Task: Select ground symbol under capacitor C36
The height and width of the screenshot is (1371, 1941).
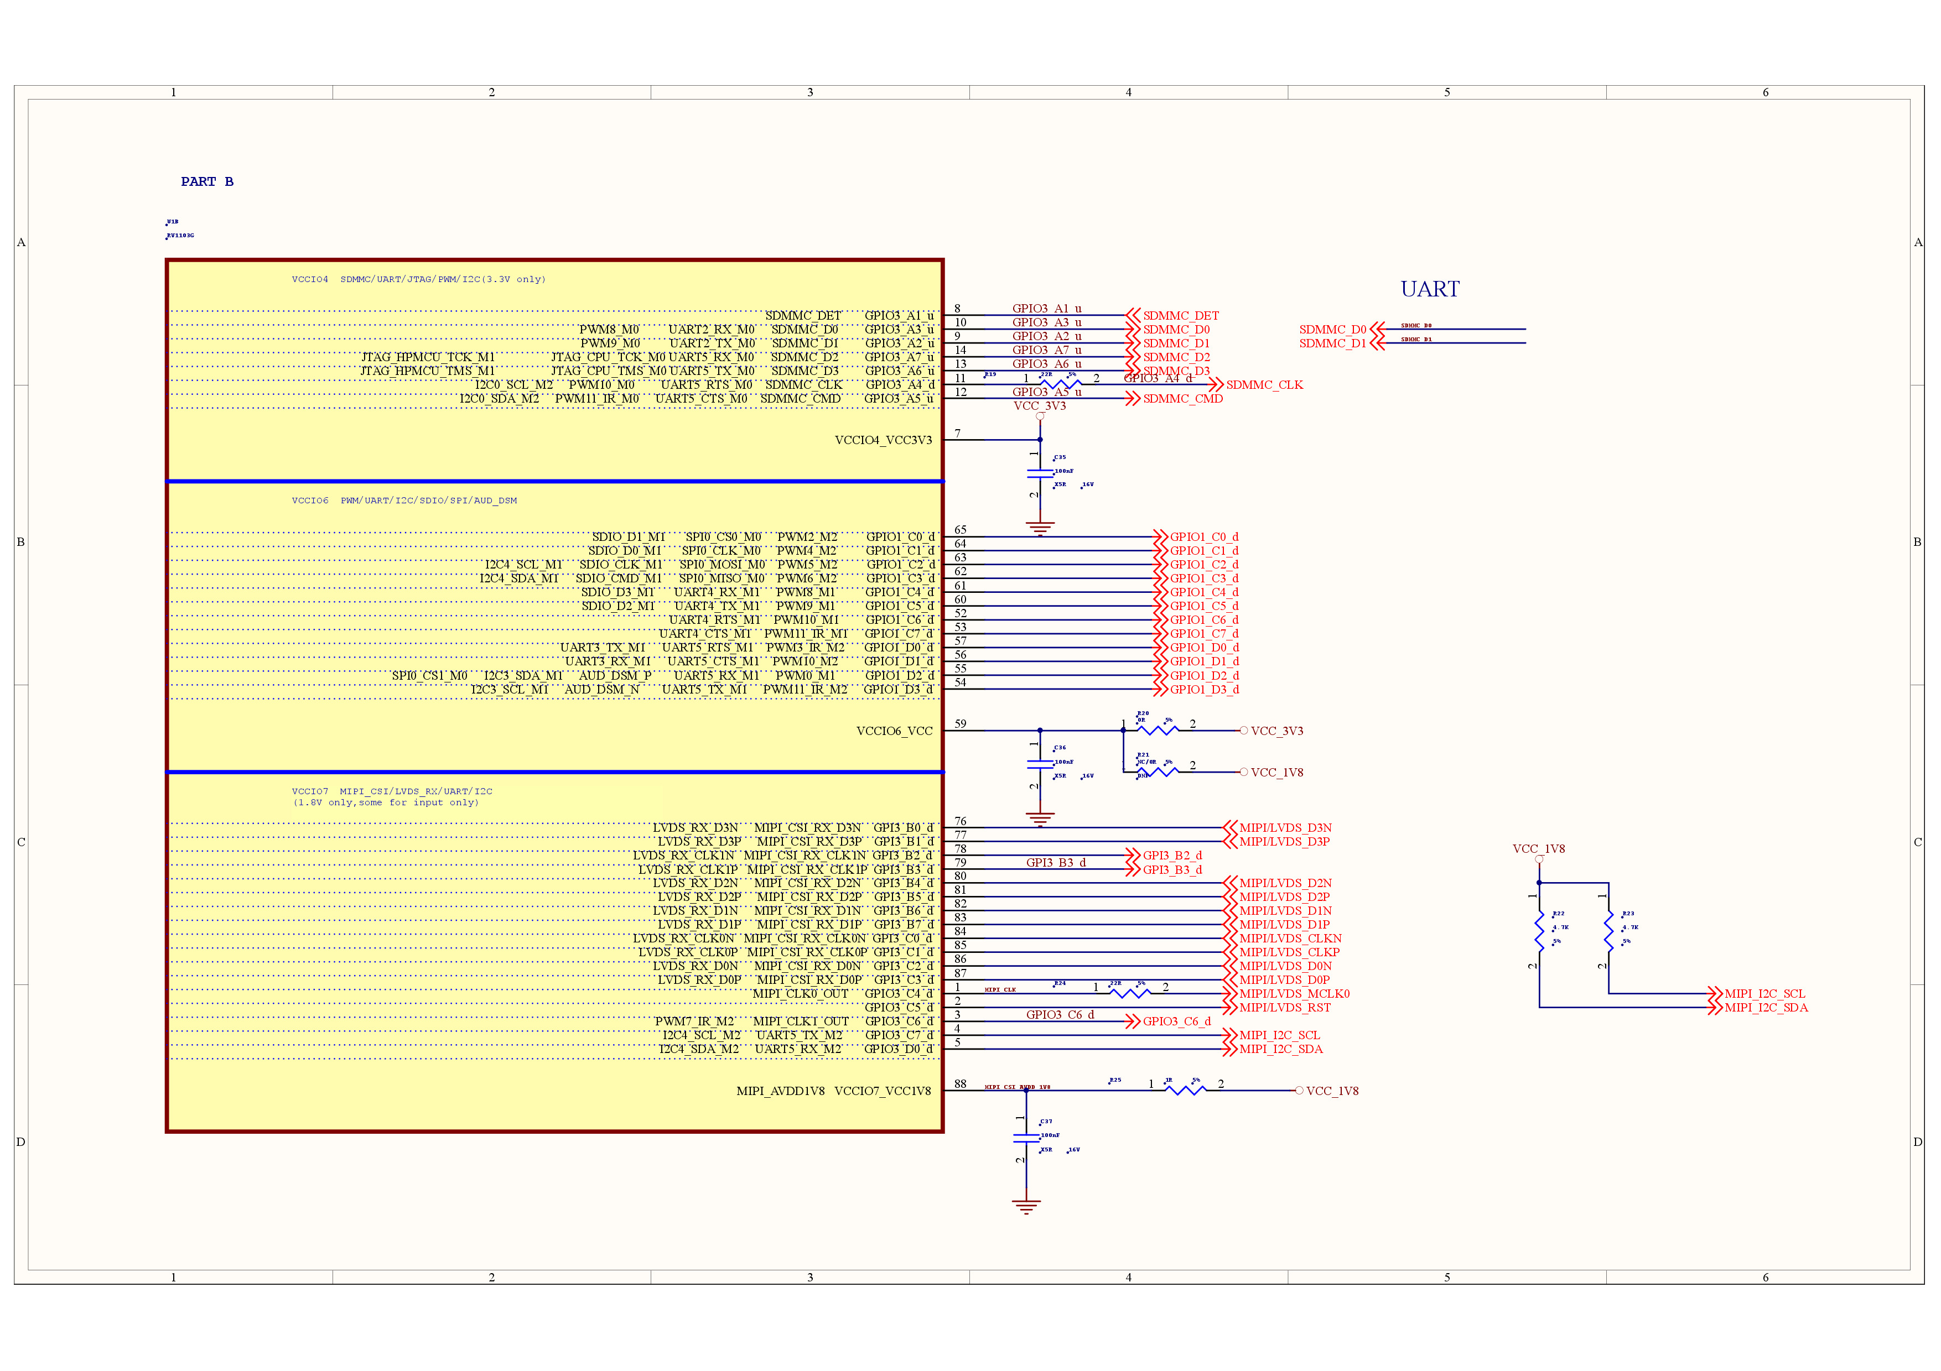Action: coord(1040,819)
